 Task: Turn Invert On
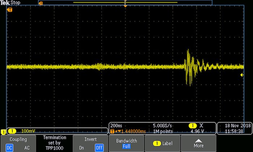(x=82, y=148)
